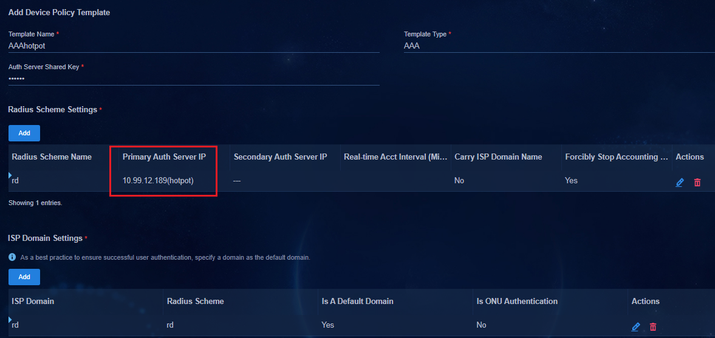Click the Forcibly Stop Accounting header

point(617,157)
